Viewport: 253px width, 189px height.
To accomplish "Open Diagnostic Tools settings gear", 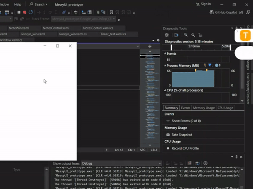I will tap(167, 35).
